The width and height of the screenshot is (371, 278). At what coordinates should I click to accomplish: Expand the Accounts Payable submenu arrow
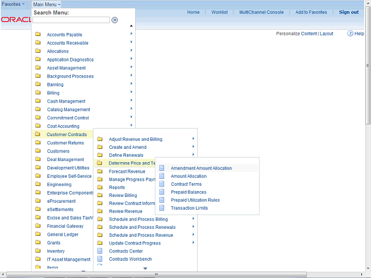[132, 34]
